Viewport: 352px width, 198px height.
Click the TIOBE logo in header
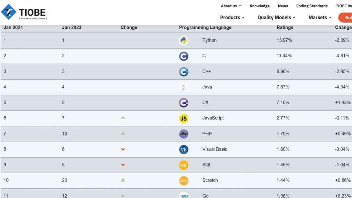tap(24, 12)
